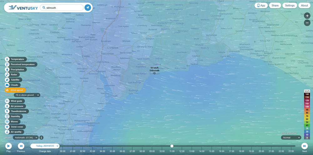Open the Settings menu

pyautogui.click(x=290, y=6)
